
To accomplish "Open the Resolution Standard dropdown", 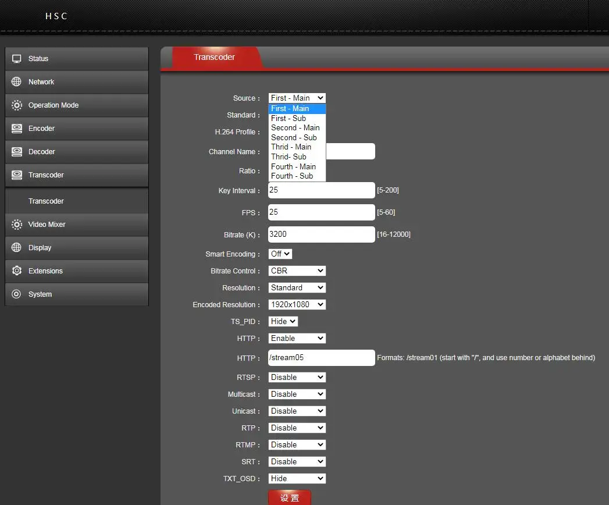I will coord(297,287).
